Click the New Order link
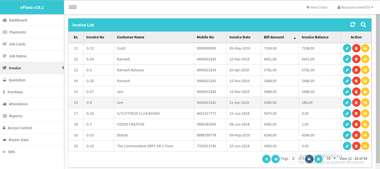The width and height of the screenshot is (380, 169). pyautogui.click(x=317, y=7)
